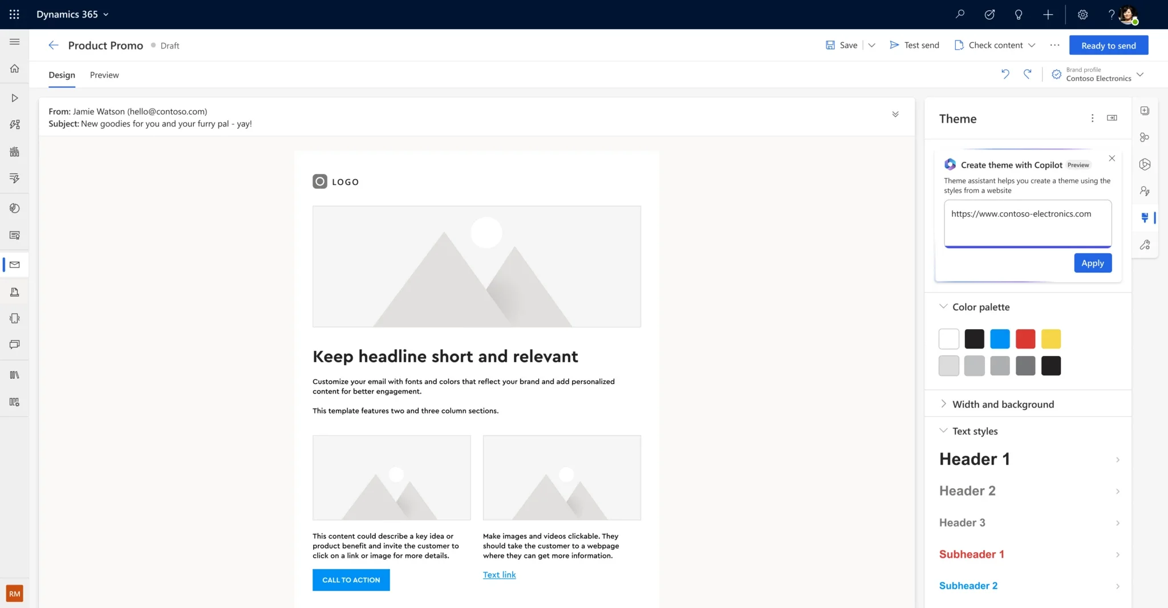Select the Design tab
Screen dimensions: 1168x608
pyautogui.click(x=62, y=75)
